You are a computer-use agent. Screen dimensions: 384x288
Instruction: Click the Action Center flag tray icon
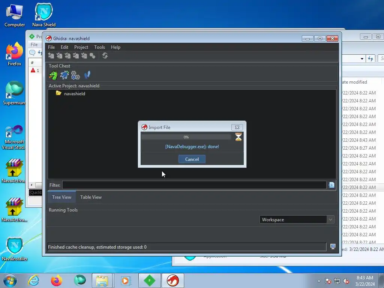(x=328, y=281)
